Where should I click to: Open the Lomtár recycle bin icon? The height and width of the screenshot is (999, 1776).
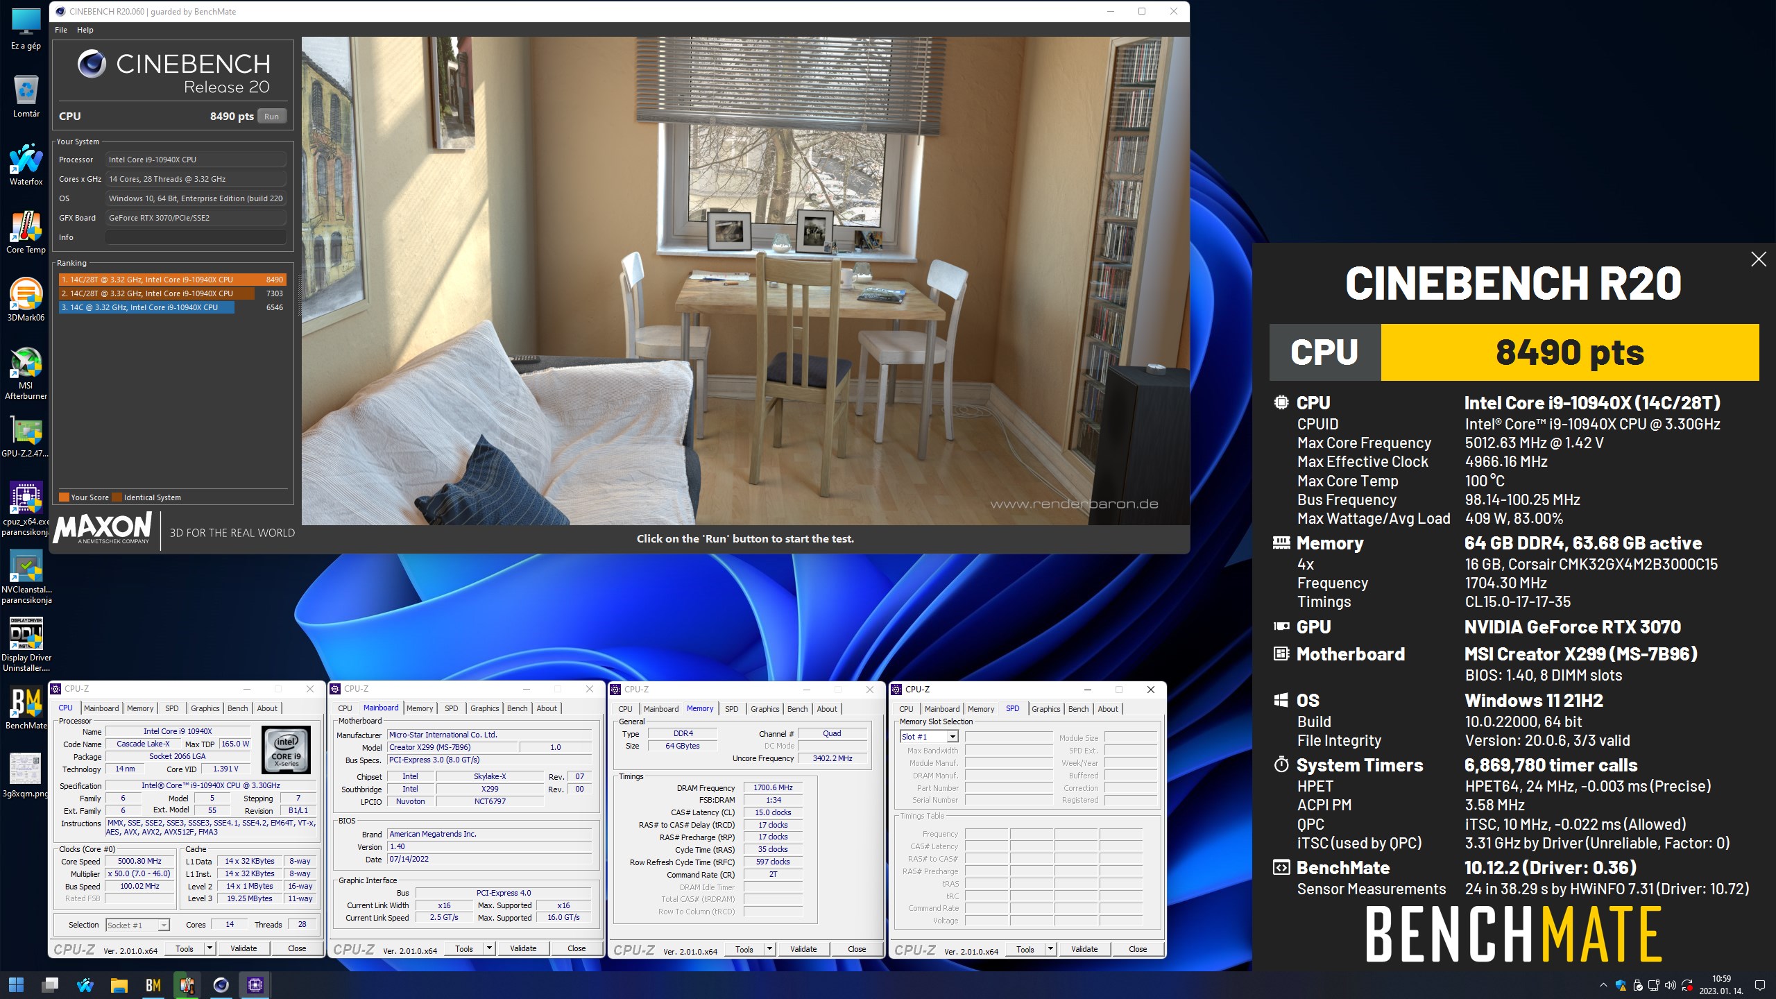[x=26, y=96]
